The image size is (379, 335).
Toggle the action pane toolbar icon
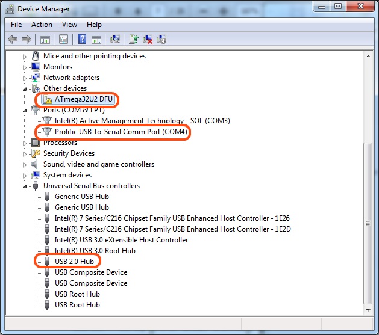(96, 40)
